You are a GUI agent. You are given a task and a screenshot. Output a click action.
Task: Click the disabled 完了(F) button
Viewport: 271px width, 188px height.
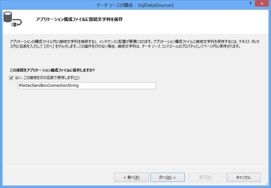tap(205, 177)
